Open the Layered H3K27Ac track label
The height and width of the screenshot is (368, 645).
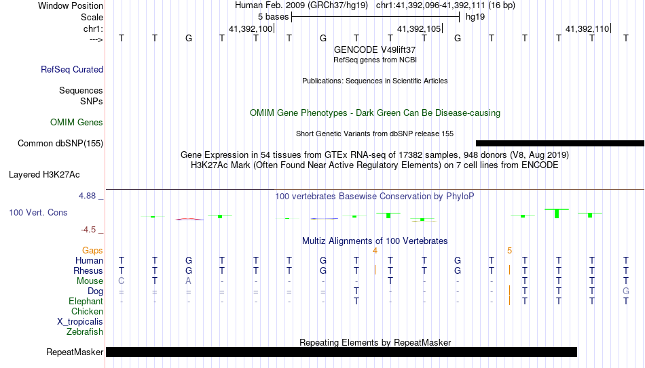coord(44,175)
